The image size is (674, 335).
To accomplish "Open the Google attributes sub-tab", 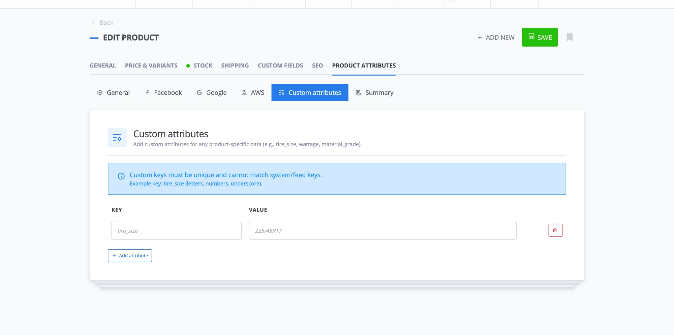I will 212,92.
